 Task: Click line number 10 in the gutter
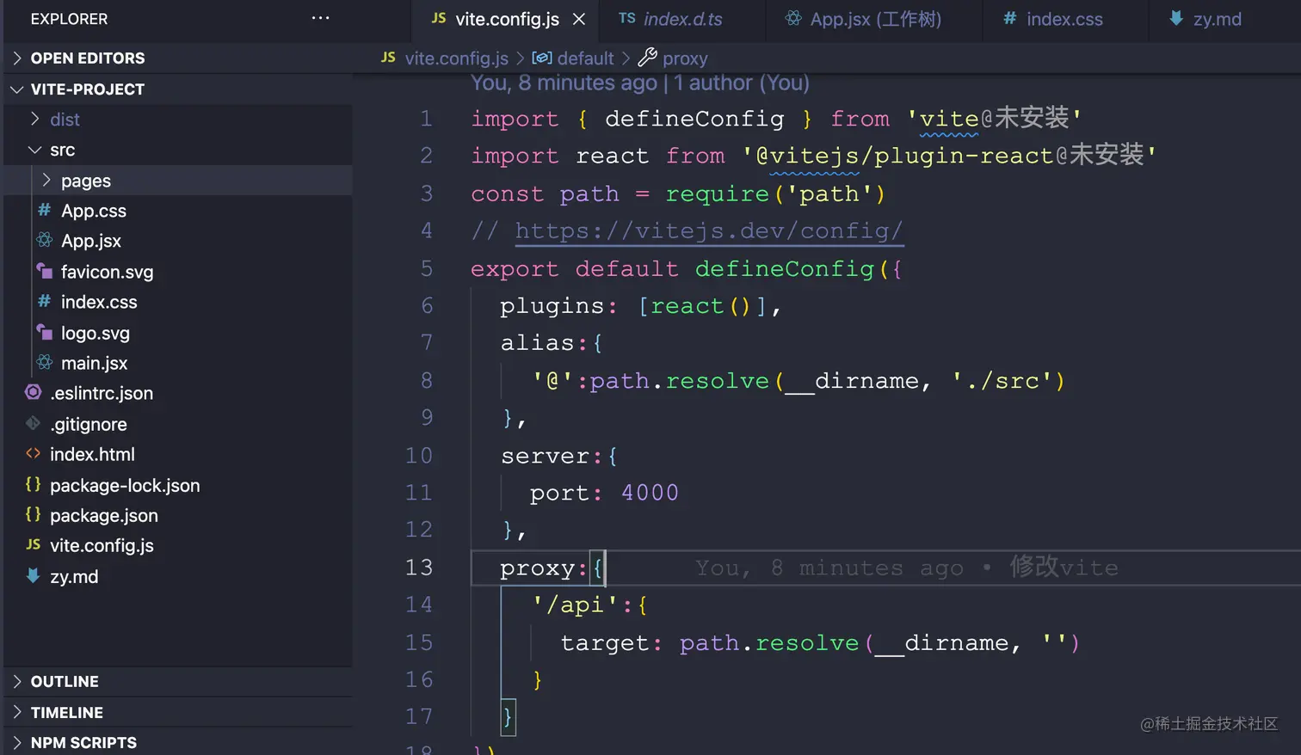click(x=419, y=455)
